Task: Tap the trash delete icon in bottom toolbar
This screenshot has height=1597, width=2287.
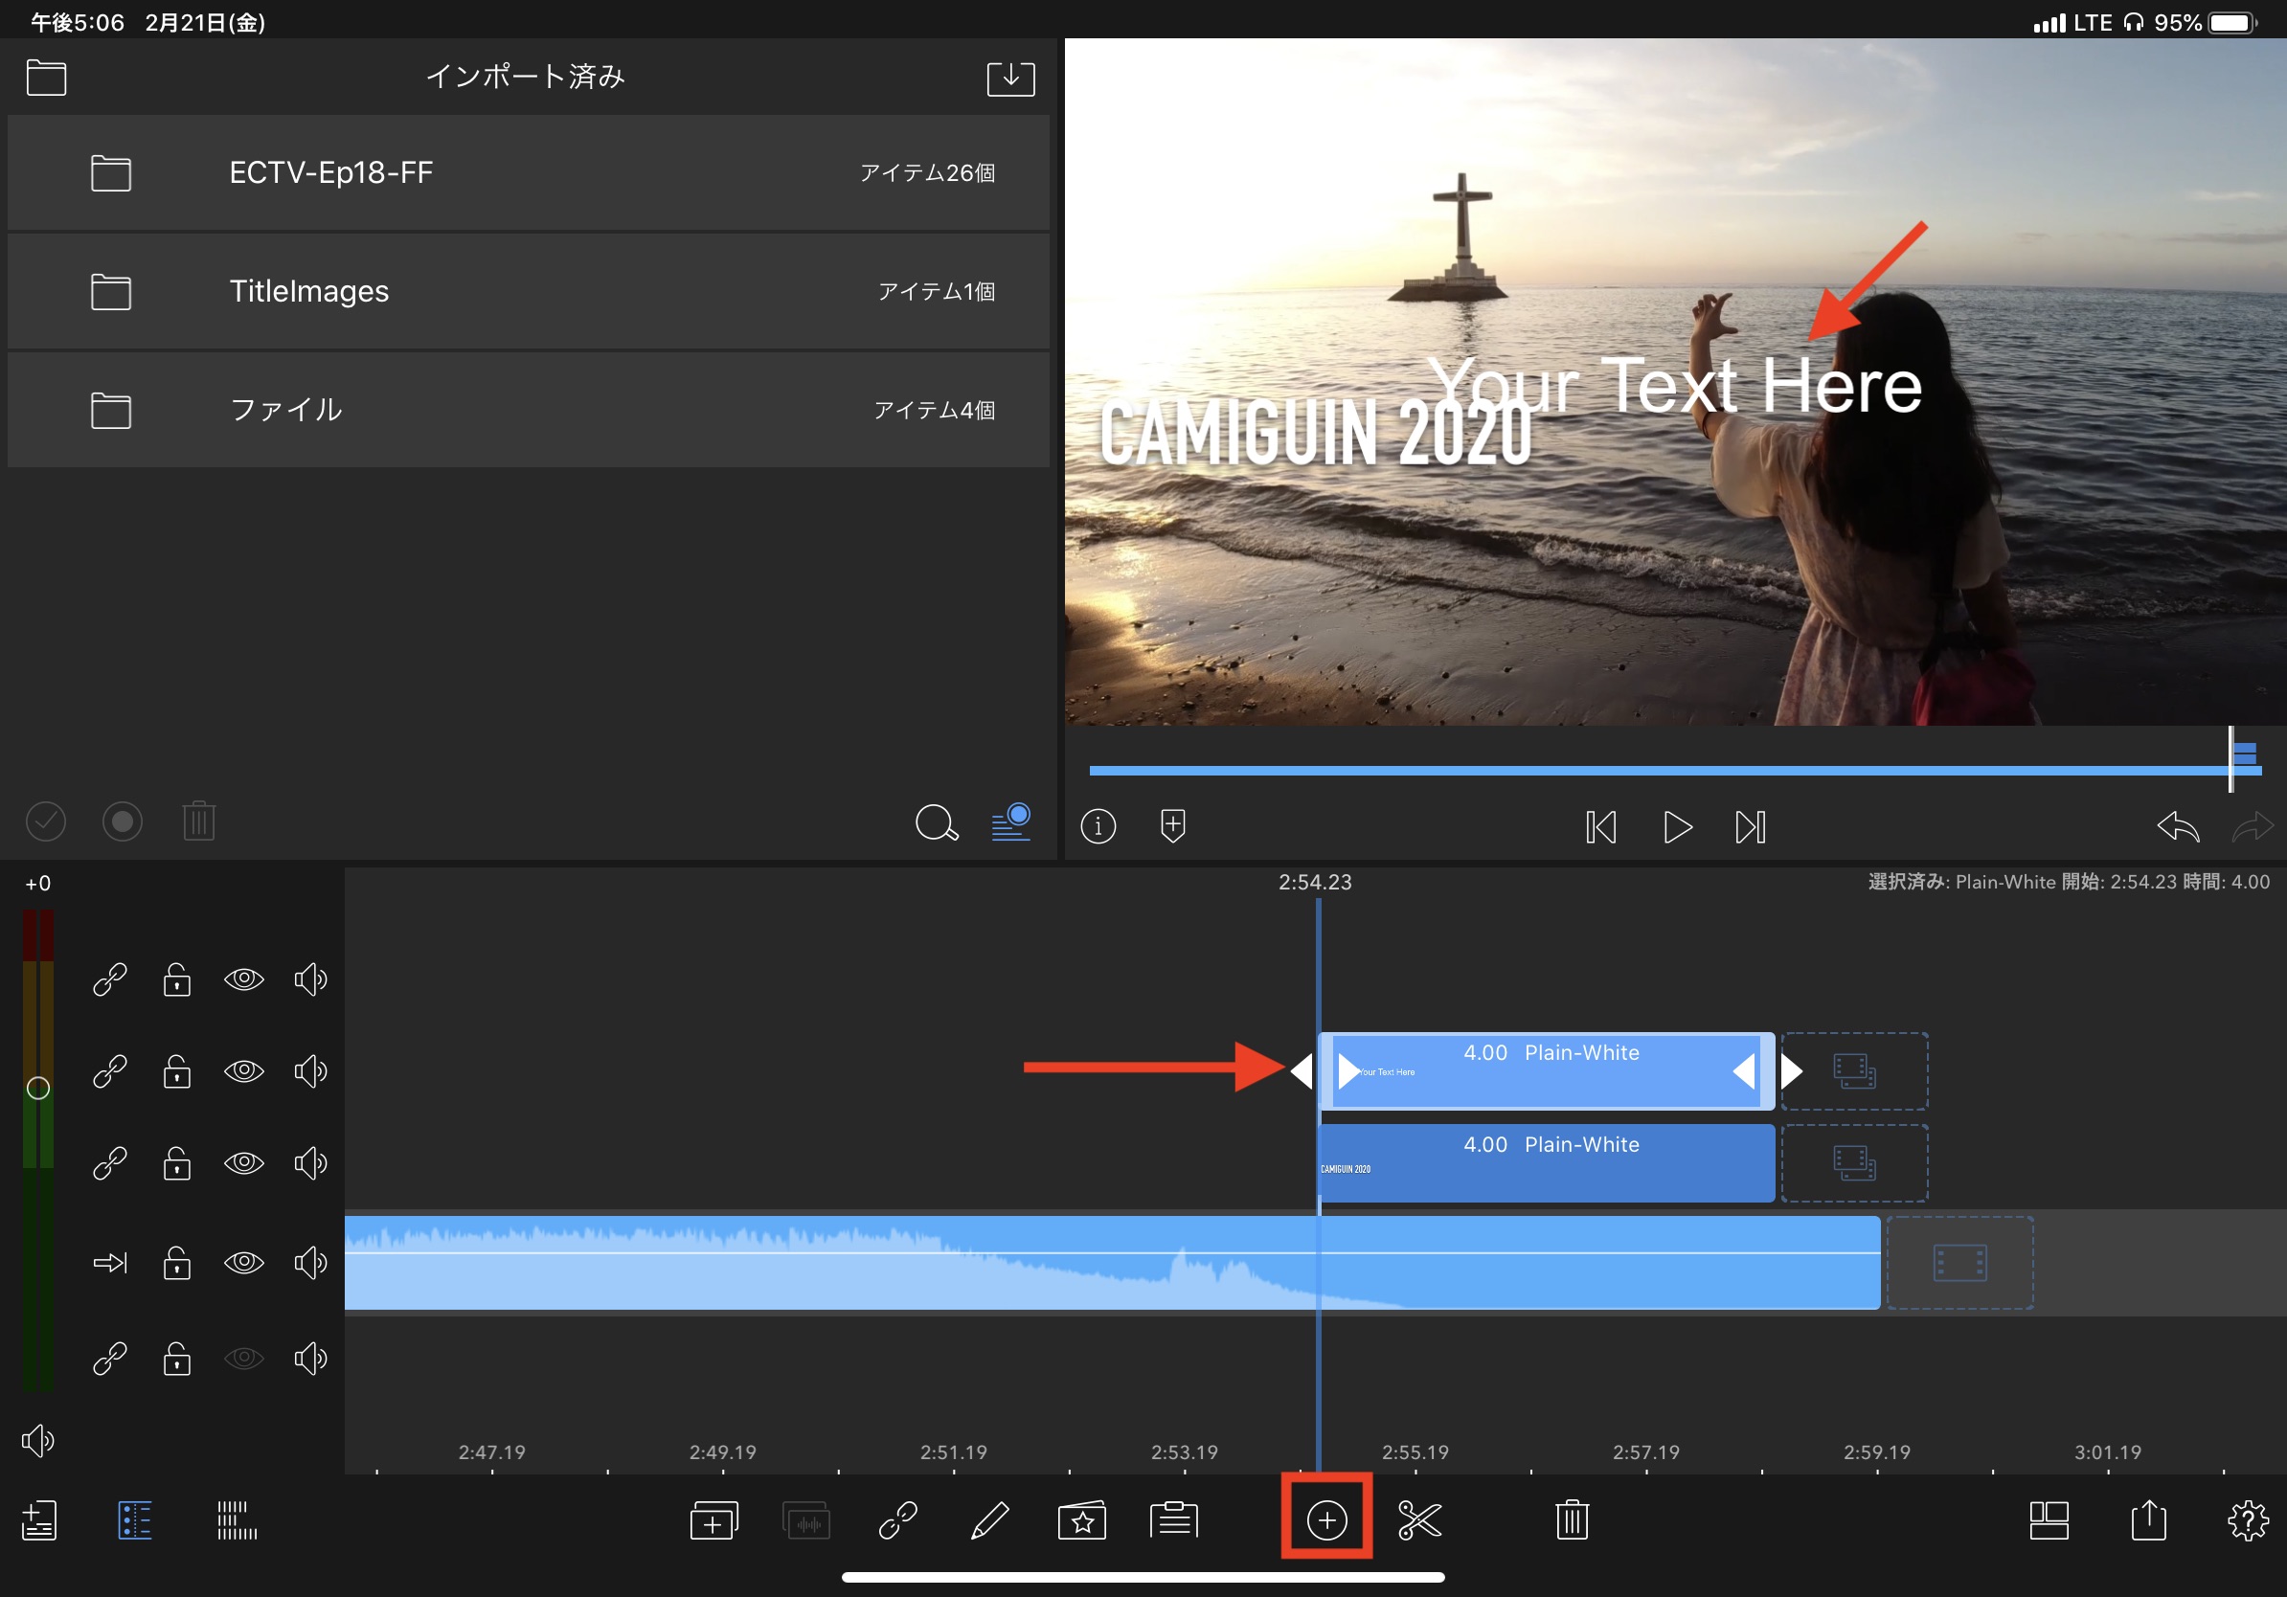Action: coord(1572,1520)
